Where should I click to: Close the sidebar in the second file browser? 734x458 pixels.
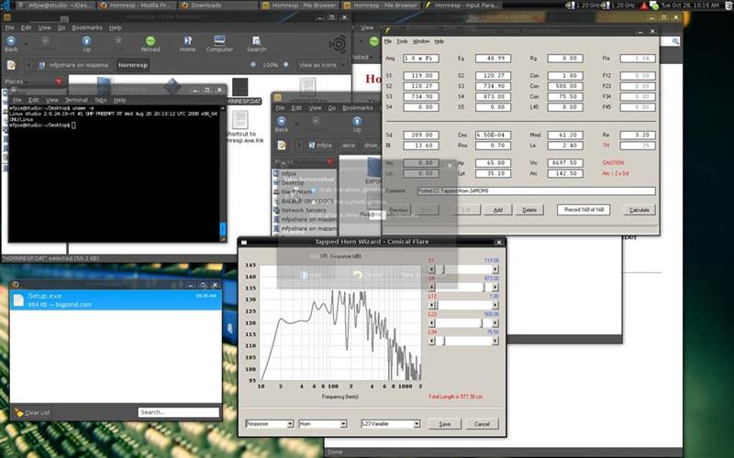(329, 162)
